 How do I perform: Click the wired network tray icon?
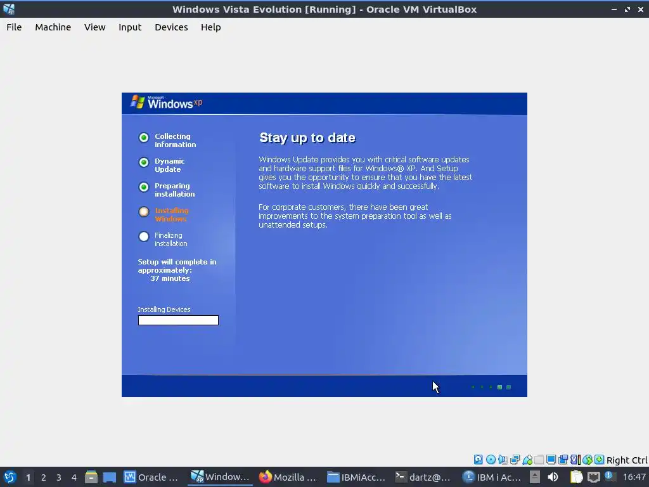[593, 477]
